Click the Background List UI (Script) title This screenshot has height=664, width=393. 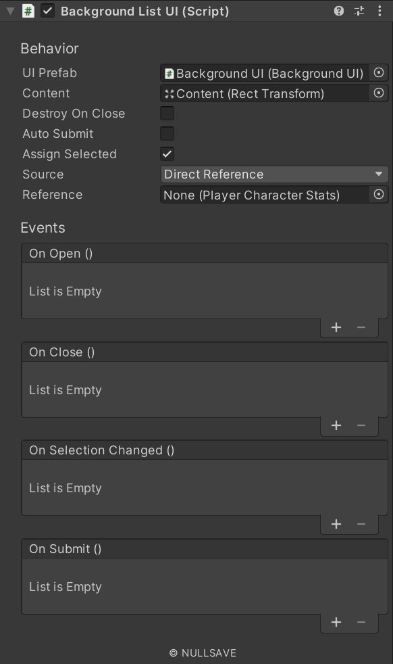click(x=145, y=11)
